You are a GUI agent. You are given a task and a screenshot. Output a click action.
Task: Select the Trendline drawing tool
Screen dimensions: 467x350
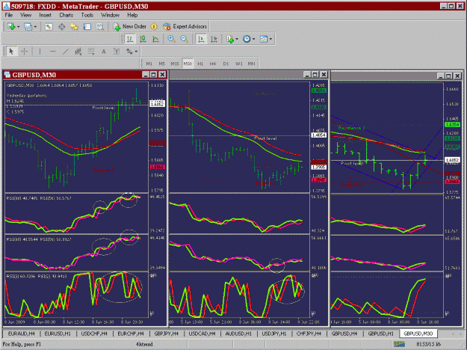click(x=66, y=52)
